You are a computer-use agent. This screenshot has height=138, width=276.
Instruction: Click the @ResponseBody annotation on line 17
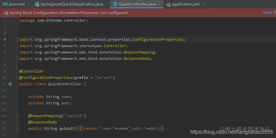43,122
